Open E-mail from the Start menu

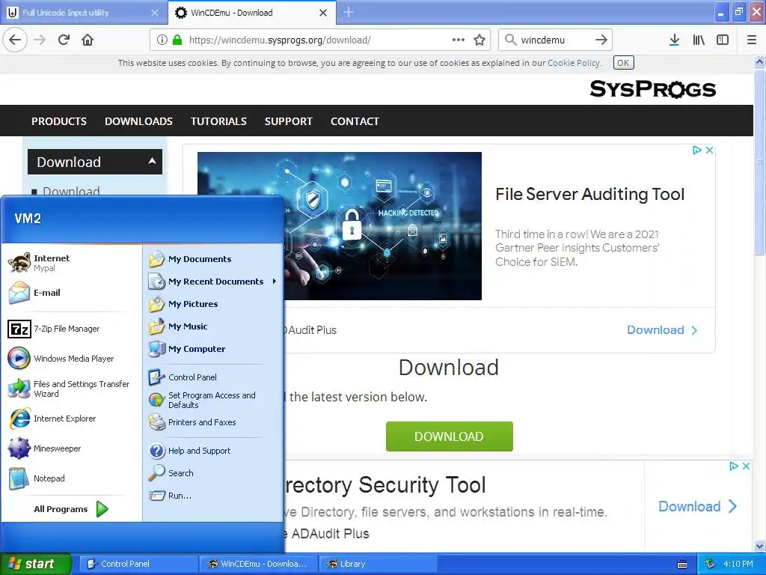pyautogui.click(x=71, y=293)
